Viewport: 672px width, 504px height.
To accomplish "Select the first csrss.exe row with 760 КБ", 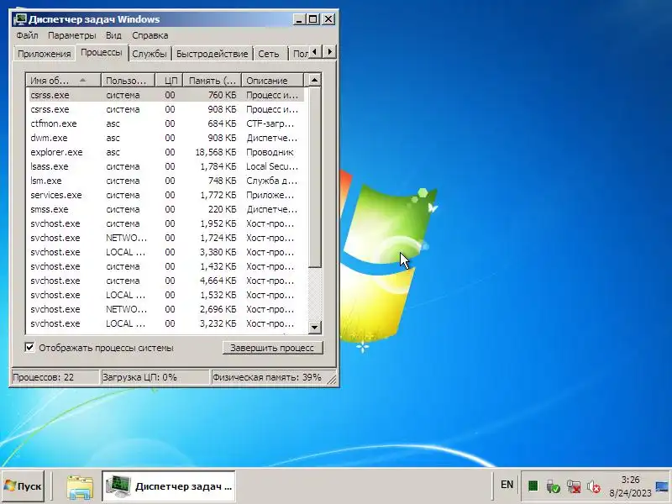I will pos(166,95).
